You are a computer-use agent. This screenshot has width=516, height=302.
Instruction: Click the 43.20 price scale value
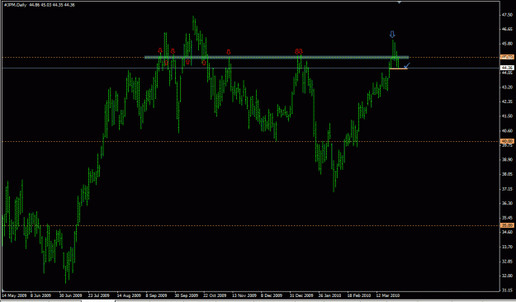point(507,87)
